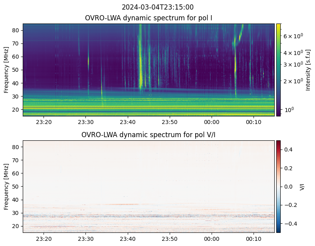Click the 20 MHz tick label on the bottom plot
315x246 pixels.
pyautogui.click(x=17, y=226)
